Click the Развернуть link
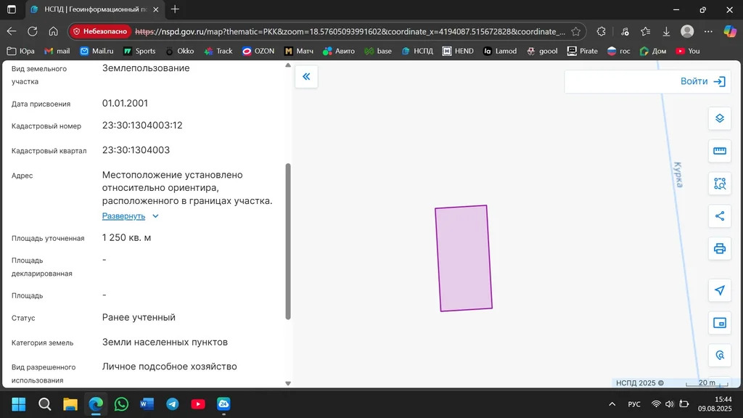Image resolution: width=743 pixels, height=418 pixels. click(x=123, y=216)
